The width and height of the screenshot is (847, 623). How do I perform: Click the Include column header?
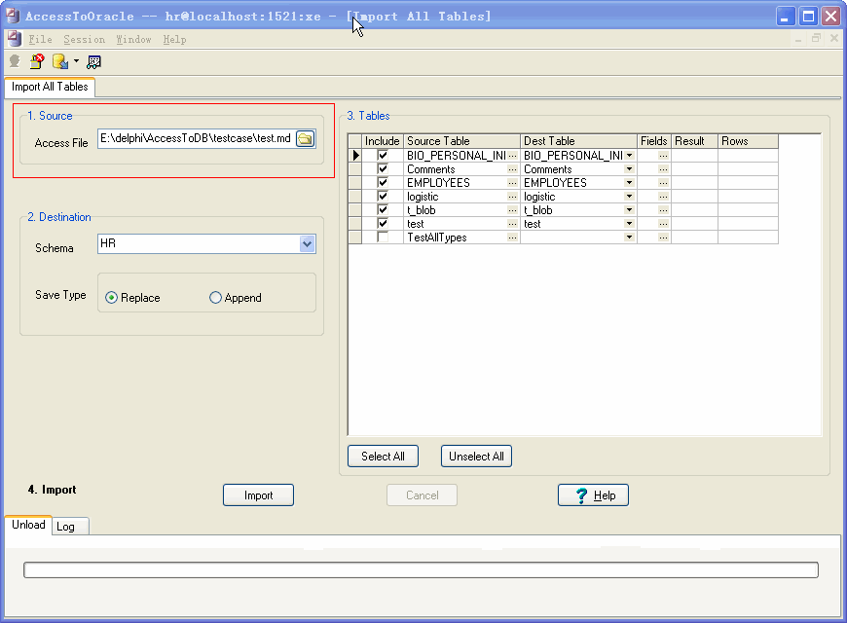(x=383, y=141)
